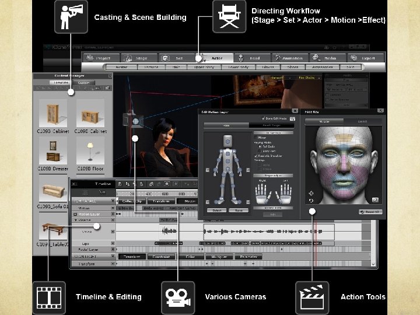Enable Bone Edit Mode checkbox
Image resolution: width=420 pixels, height=315 pixels.
click(264, 118)
